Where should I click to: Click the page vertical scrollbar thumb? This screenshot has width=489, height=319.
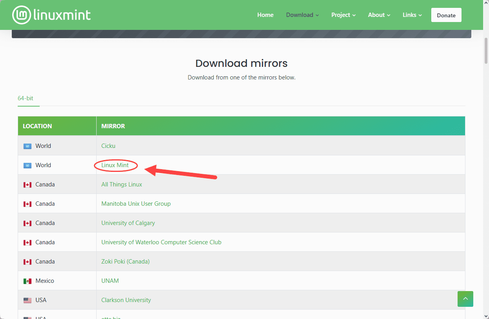tap(486, 50)
